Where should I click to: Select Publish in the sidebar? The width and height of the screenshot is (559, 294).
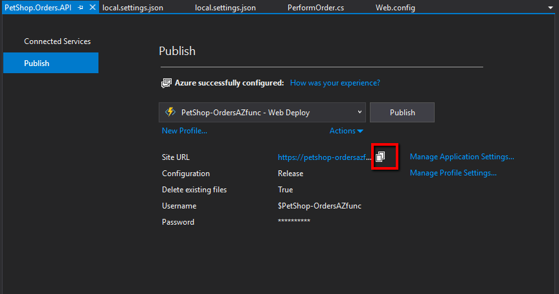51,63
